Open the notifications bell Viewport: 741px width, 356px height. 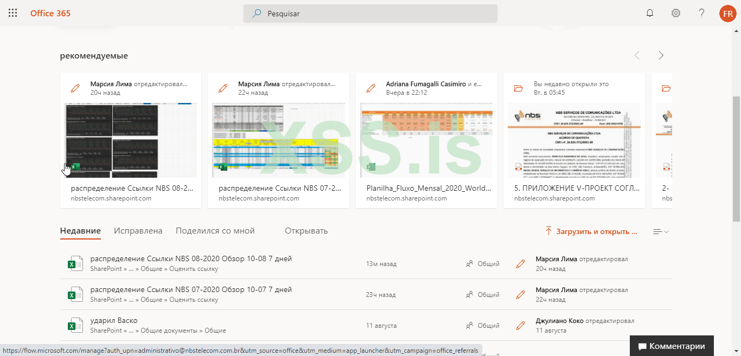[649, 13]
